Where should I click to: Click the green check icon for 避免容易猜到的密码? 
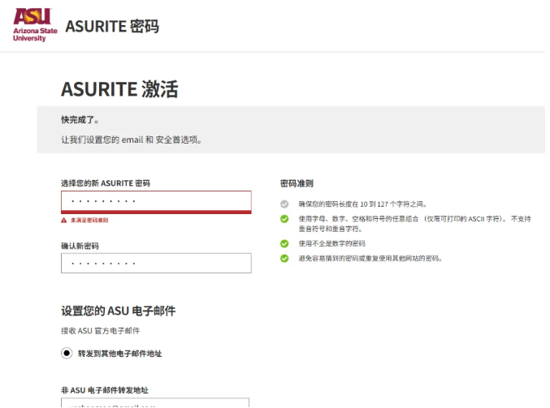pos(284,259)
